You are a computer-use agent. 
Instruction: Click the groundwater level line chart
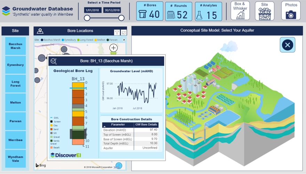[137, 92]
